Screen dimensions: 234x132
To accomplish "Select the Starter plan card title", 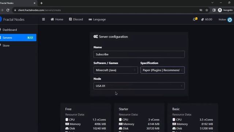I will point(124,109).
